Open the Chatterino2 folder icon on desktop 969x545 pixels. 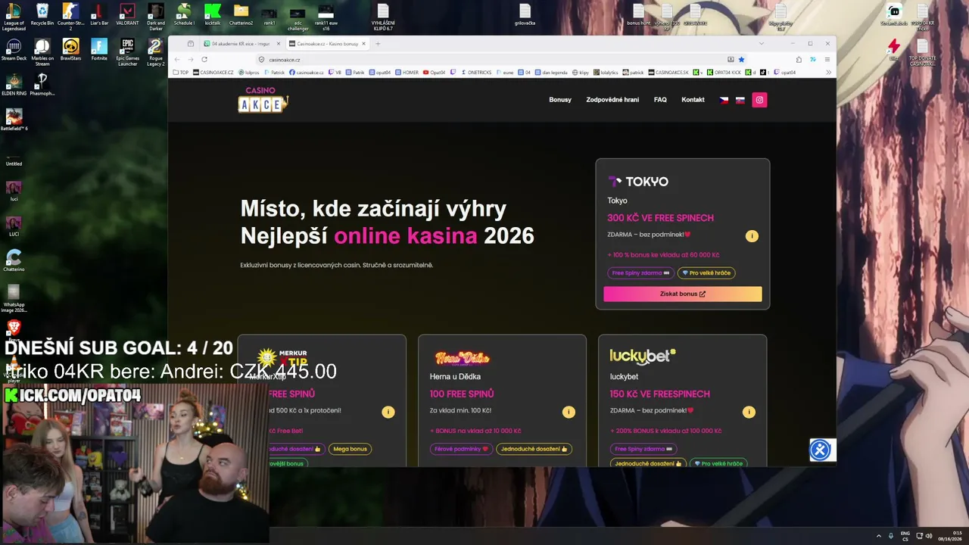tap(241, 14)
